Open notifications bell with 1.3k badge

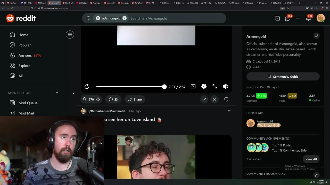(x=308, y=18)
